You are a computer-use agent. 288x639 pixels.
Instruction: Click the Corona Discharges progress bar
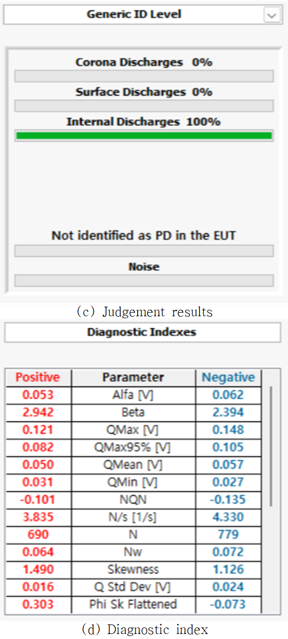[144, 76]
